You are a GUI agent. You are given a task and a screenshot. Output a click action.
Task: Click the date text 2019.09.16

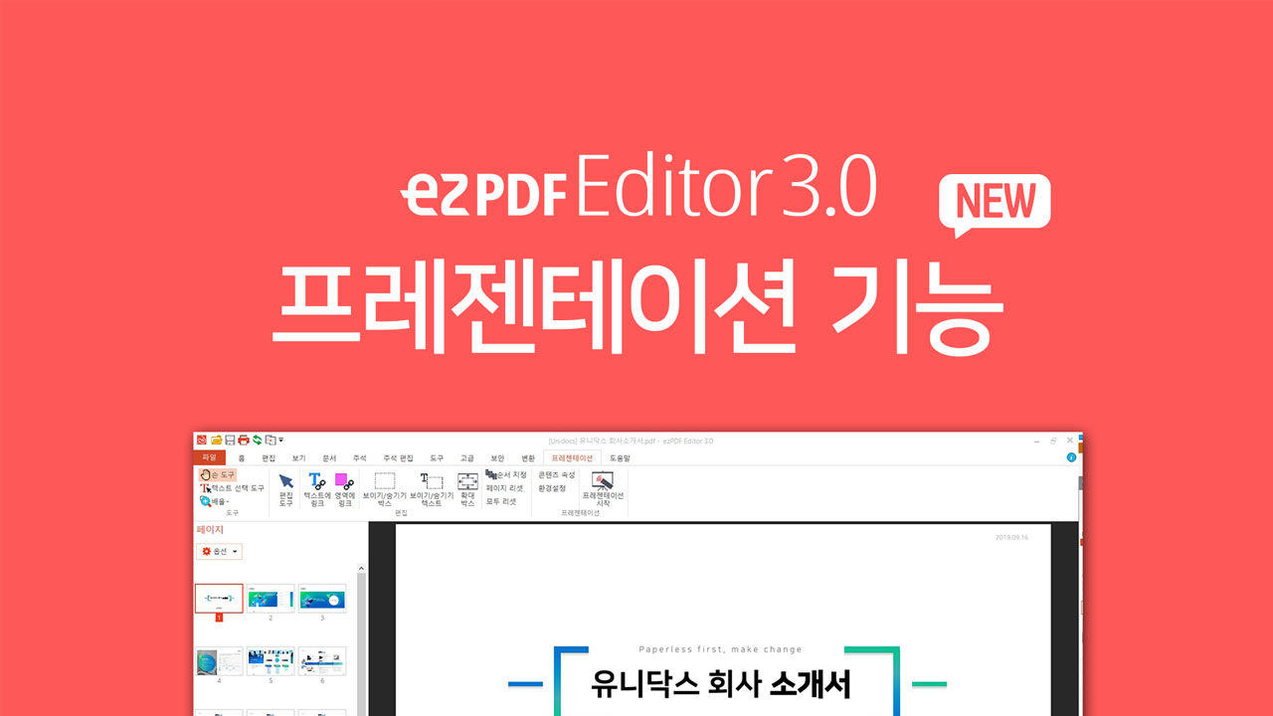1011,537
